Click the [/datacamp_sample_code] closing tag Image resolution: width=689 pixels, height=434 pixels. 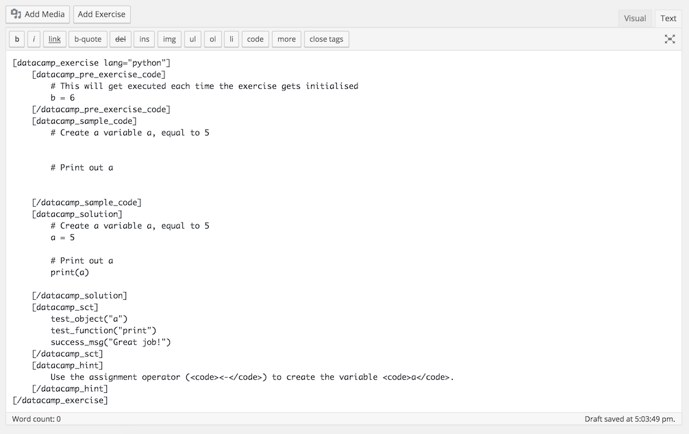point(86,203)
